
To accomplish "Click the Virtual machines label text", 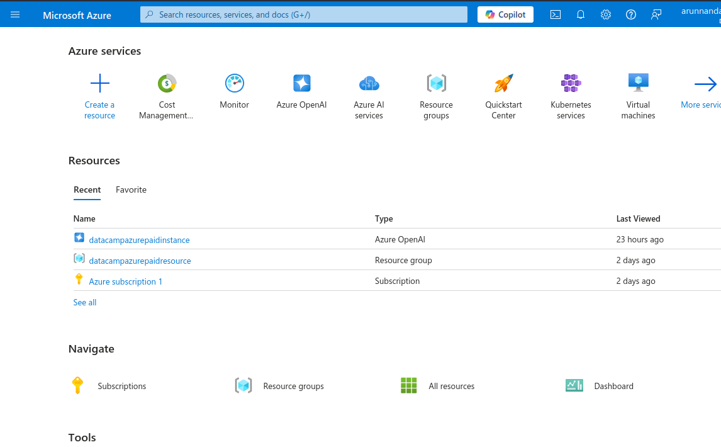I will (x=638, y=110).
